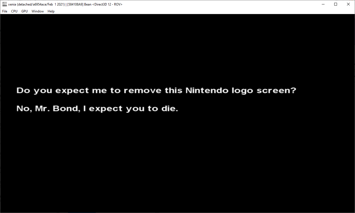Close the xenia emulator window
The image size is (355, 213).
tap(348, 4)
